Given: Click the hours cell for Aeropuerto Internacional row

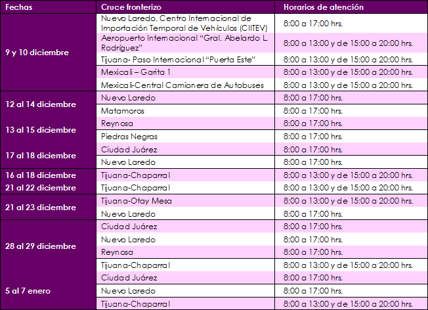Looking at the screenshot, I should coord(351,43).
